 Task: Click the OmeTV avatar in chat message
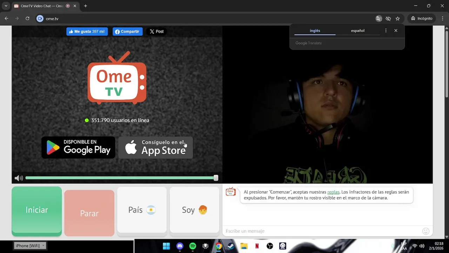pos(231,192)
